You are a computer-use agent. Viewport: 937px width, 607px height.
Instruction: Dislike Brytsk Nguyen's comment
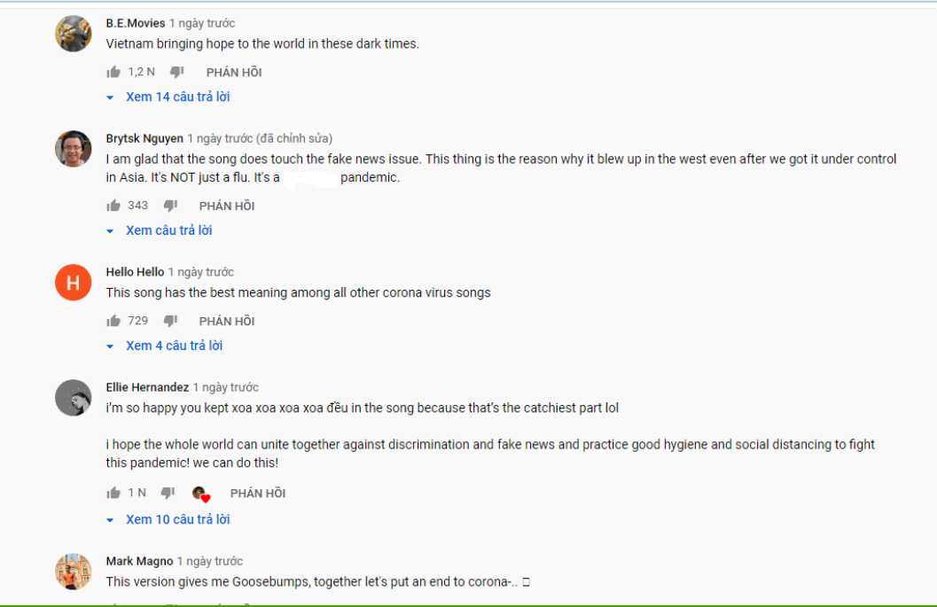coord(171,206)
